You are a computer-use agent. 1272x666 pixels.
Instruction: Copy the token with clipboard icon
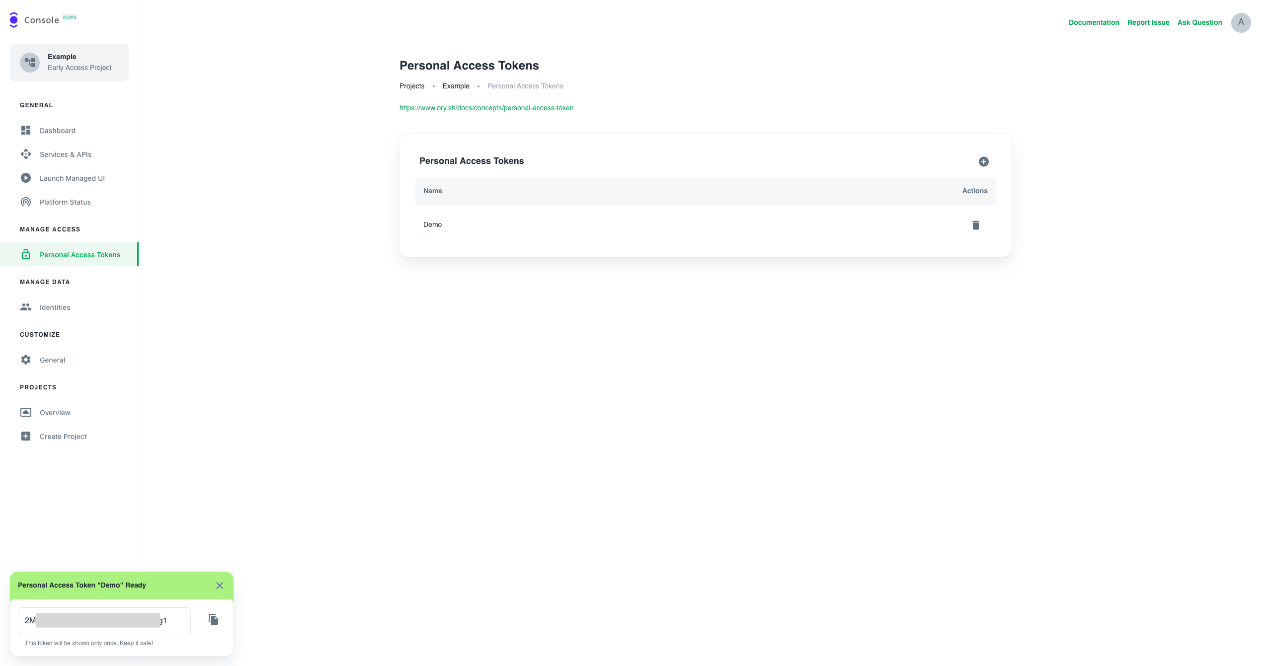pyautogui.click(x=214, y=619)
